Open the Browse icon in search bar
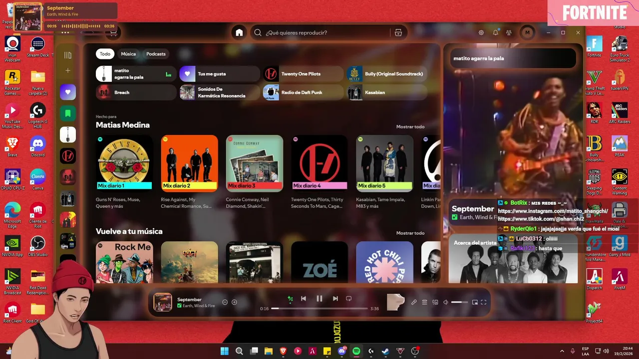This screenshot has width=639, height=359. click(x=398, y=32)
